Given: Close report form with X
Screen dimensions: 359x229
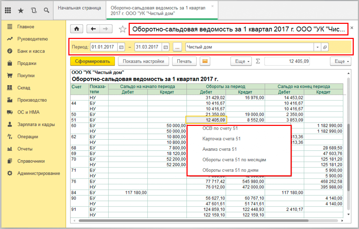Looking at the screenshot, I should (x=352, y=28).
